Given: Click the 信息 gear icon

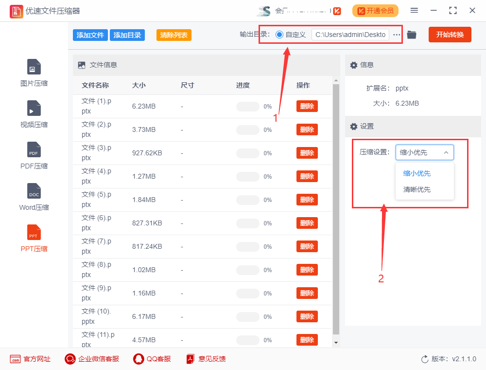Looking at the screenshot, I should 354,65.
